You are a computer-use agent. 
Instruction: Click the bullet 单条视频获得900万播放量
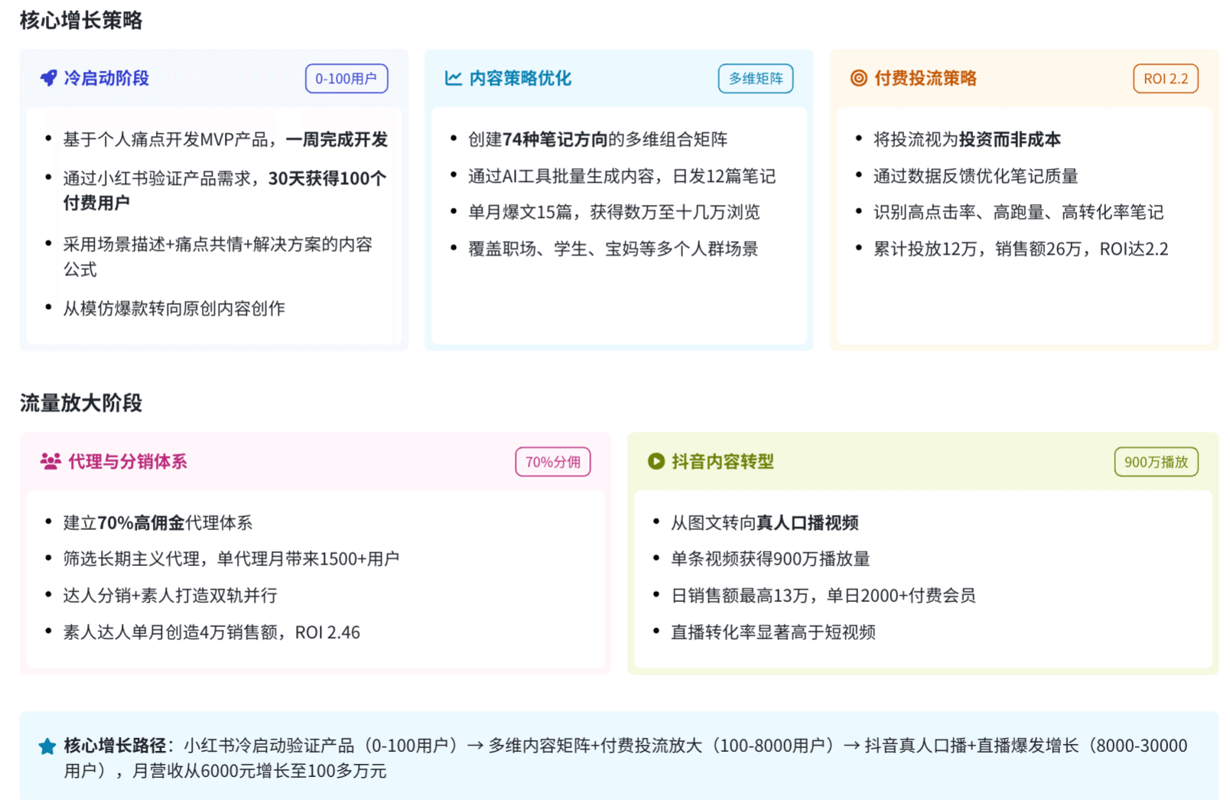(x=771, y=559)
